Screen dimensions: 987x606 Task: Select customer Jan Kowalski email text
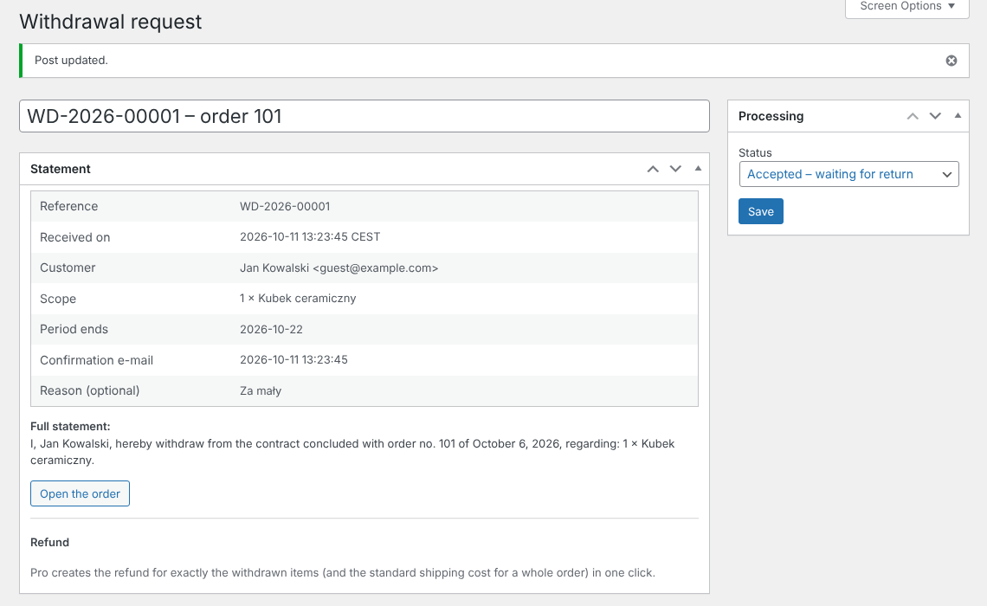click(x=339, y=268)
